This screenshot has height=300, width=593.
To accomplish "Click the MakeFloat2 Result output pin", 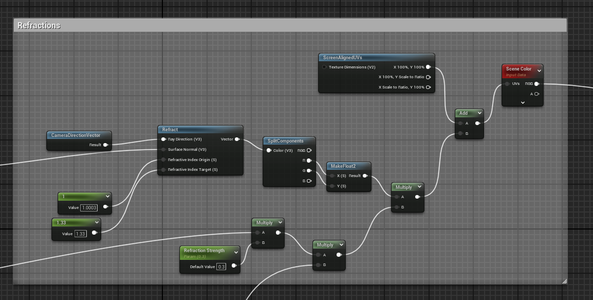I will coord(365,176).
